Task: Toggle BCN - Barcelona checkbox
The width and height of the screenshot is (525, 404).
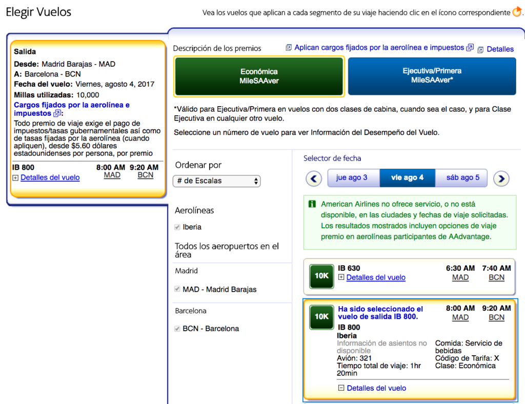Action: [x=177, y=329]
